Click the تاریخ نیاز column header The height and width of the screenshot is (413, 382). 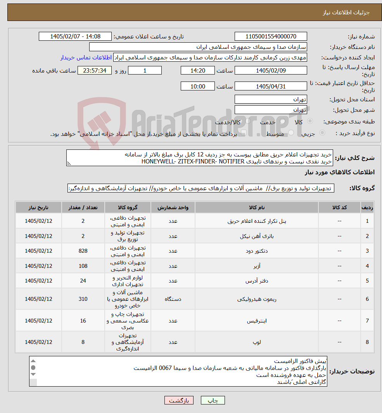click(38, 208)
